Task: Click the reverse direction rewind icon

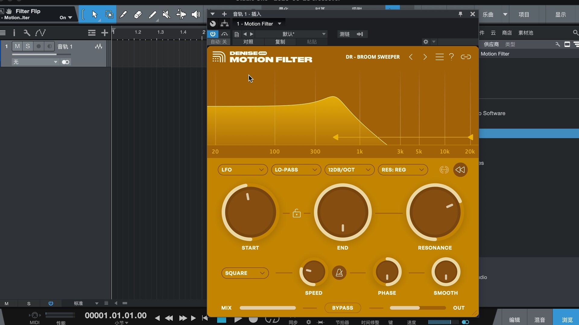Action: pyautogui.click(x=460, y=170)
